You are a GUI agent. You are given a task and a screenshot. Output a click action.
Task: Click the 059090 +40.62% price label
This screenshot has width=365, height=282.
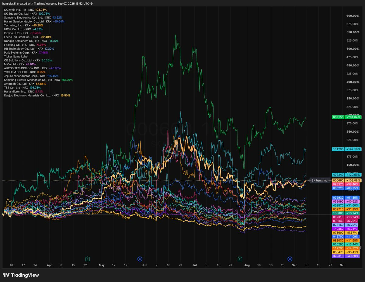(x=346, y=201)
